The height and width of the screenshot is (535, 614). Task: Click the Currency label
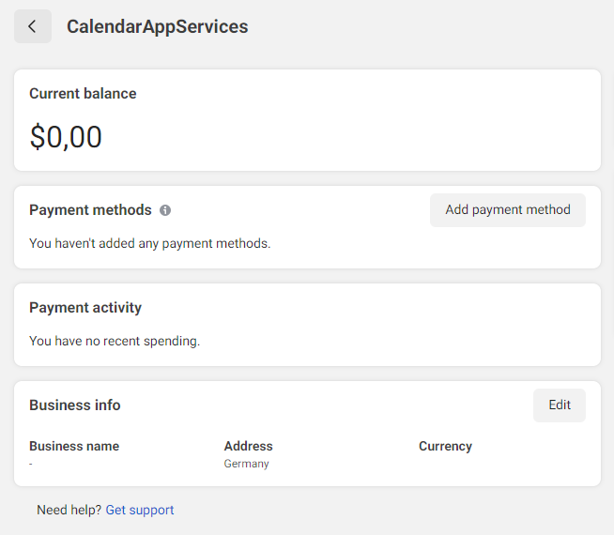445,446
